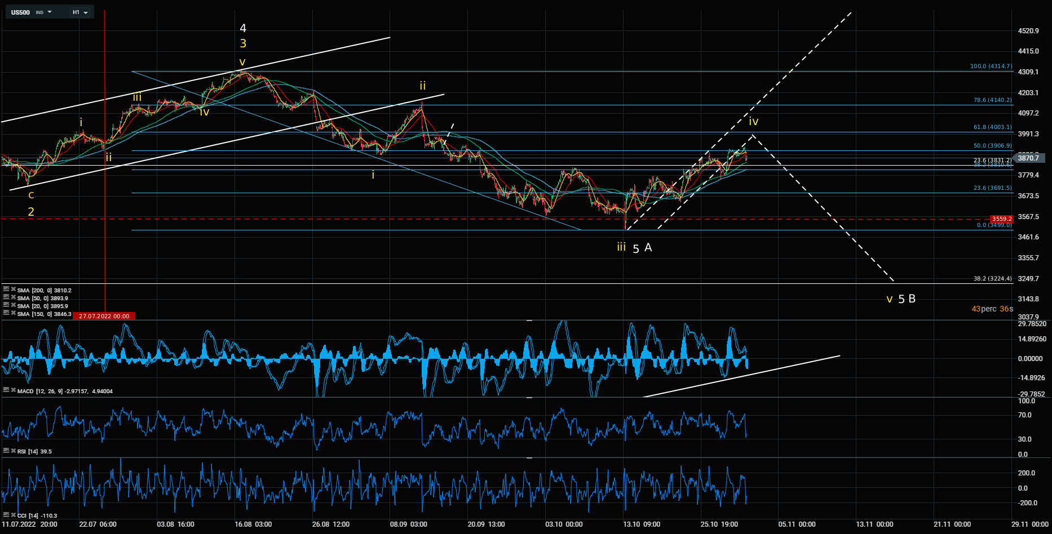Open settings icon for SMA 150 indicator
Viewport: 1052px width, 534px height.
[6, 313]
